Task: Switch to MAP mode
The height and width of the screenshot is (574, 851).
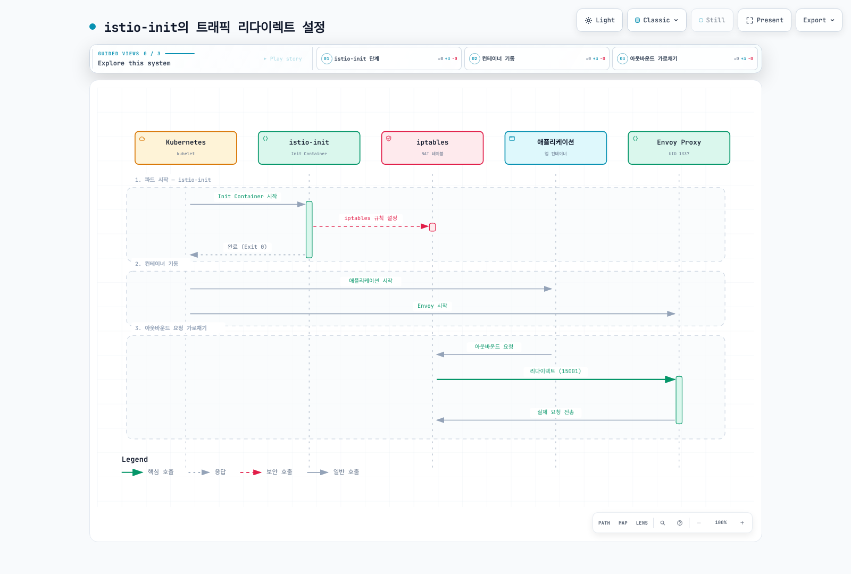Action: pyautogui.click(x=623, y=523)
